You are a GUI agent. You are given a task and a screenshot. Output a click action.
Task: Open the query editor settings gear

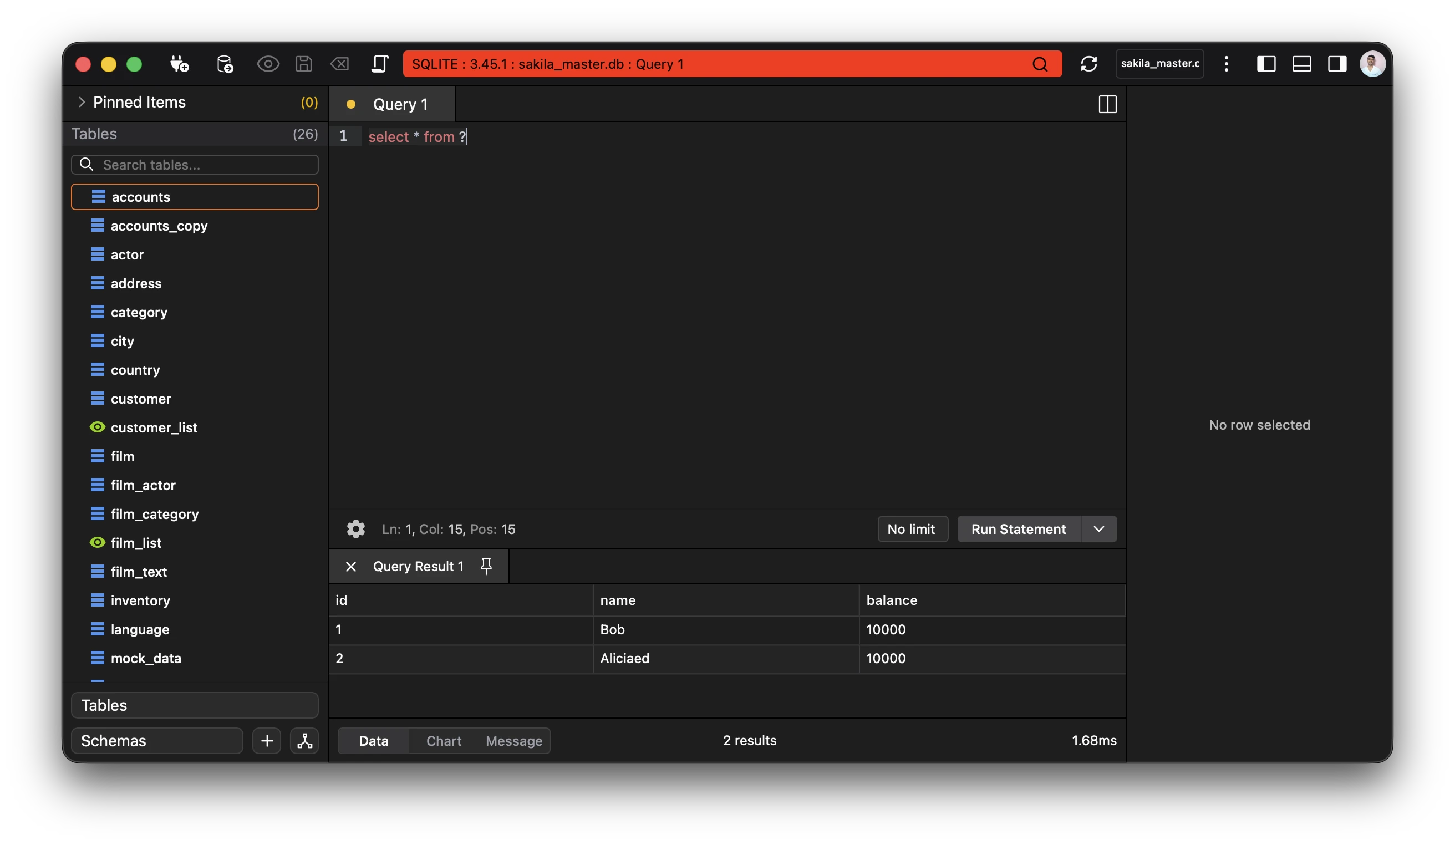[x=355, y=530]
